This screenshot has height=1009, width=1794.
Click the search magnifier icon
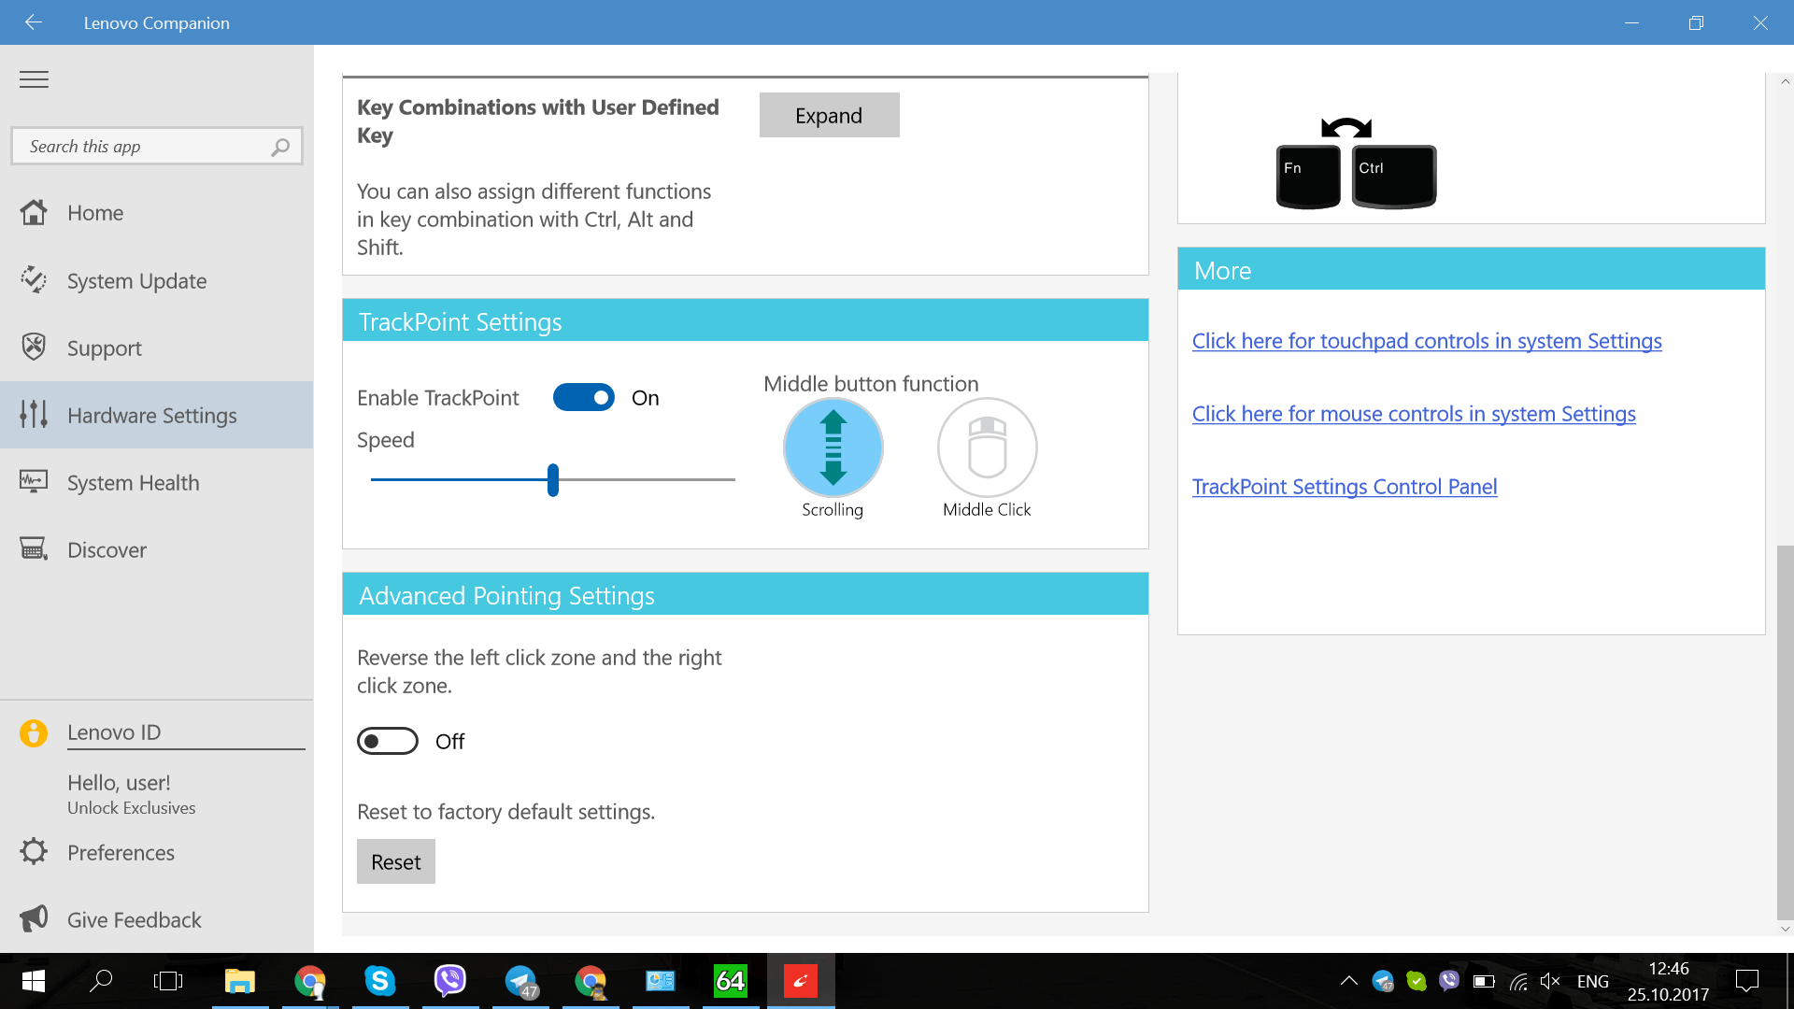[280, 147]
